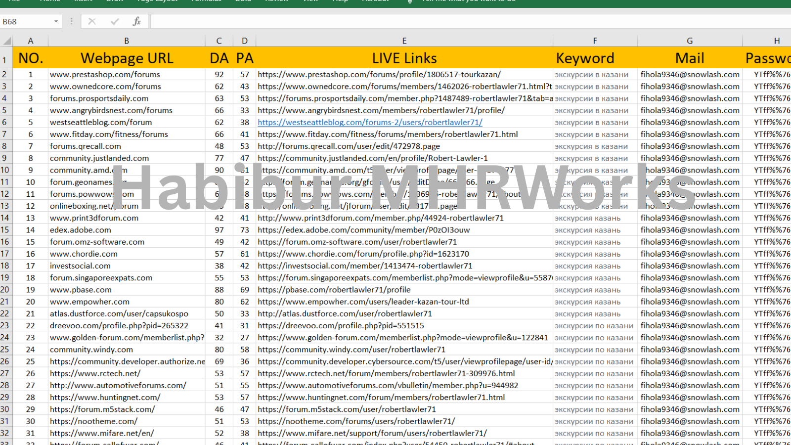Select column E header
791x445 pixels.
click(x=404, y=41)
